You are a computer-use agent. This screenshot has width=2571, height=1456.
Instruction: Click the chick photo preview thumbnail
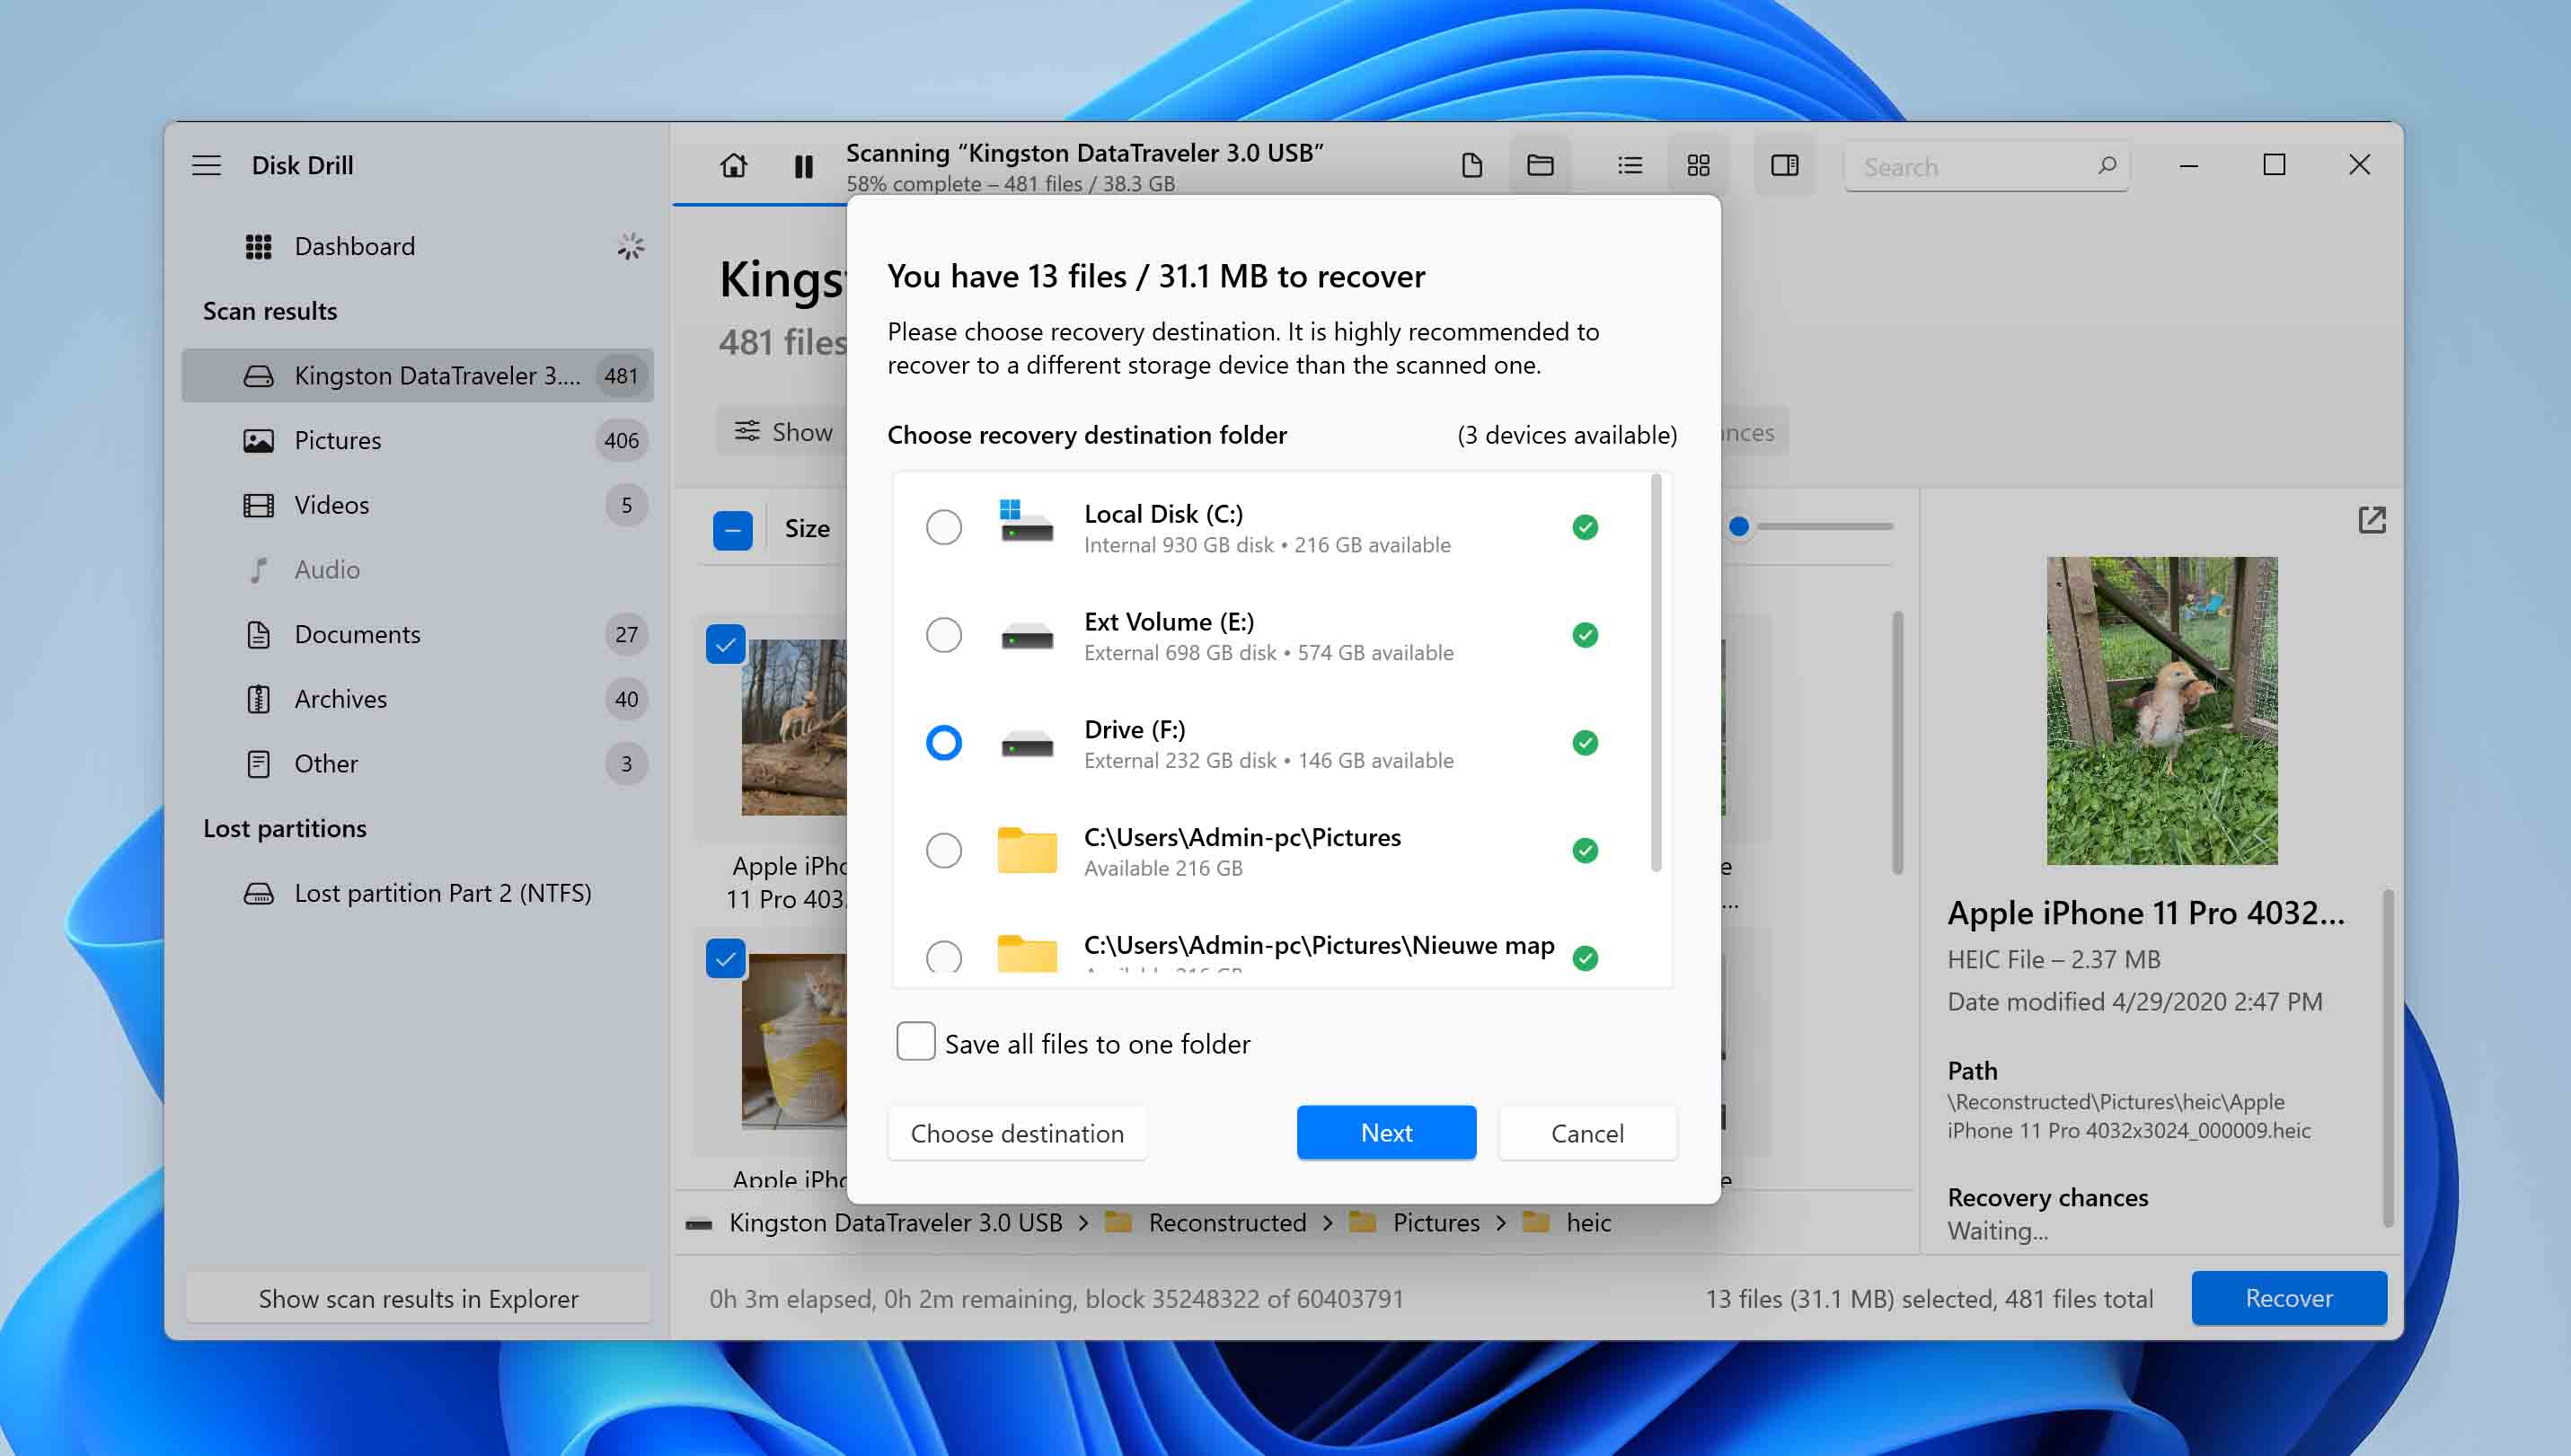pyautogui.click(x=2162, y=711)
